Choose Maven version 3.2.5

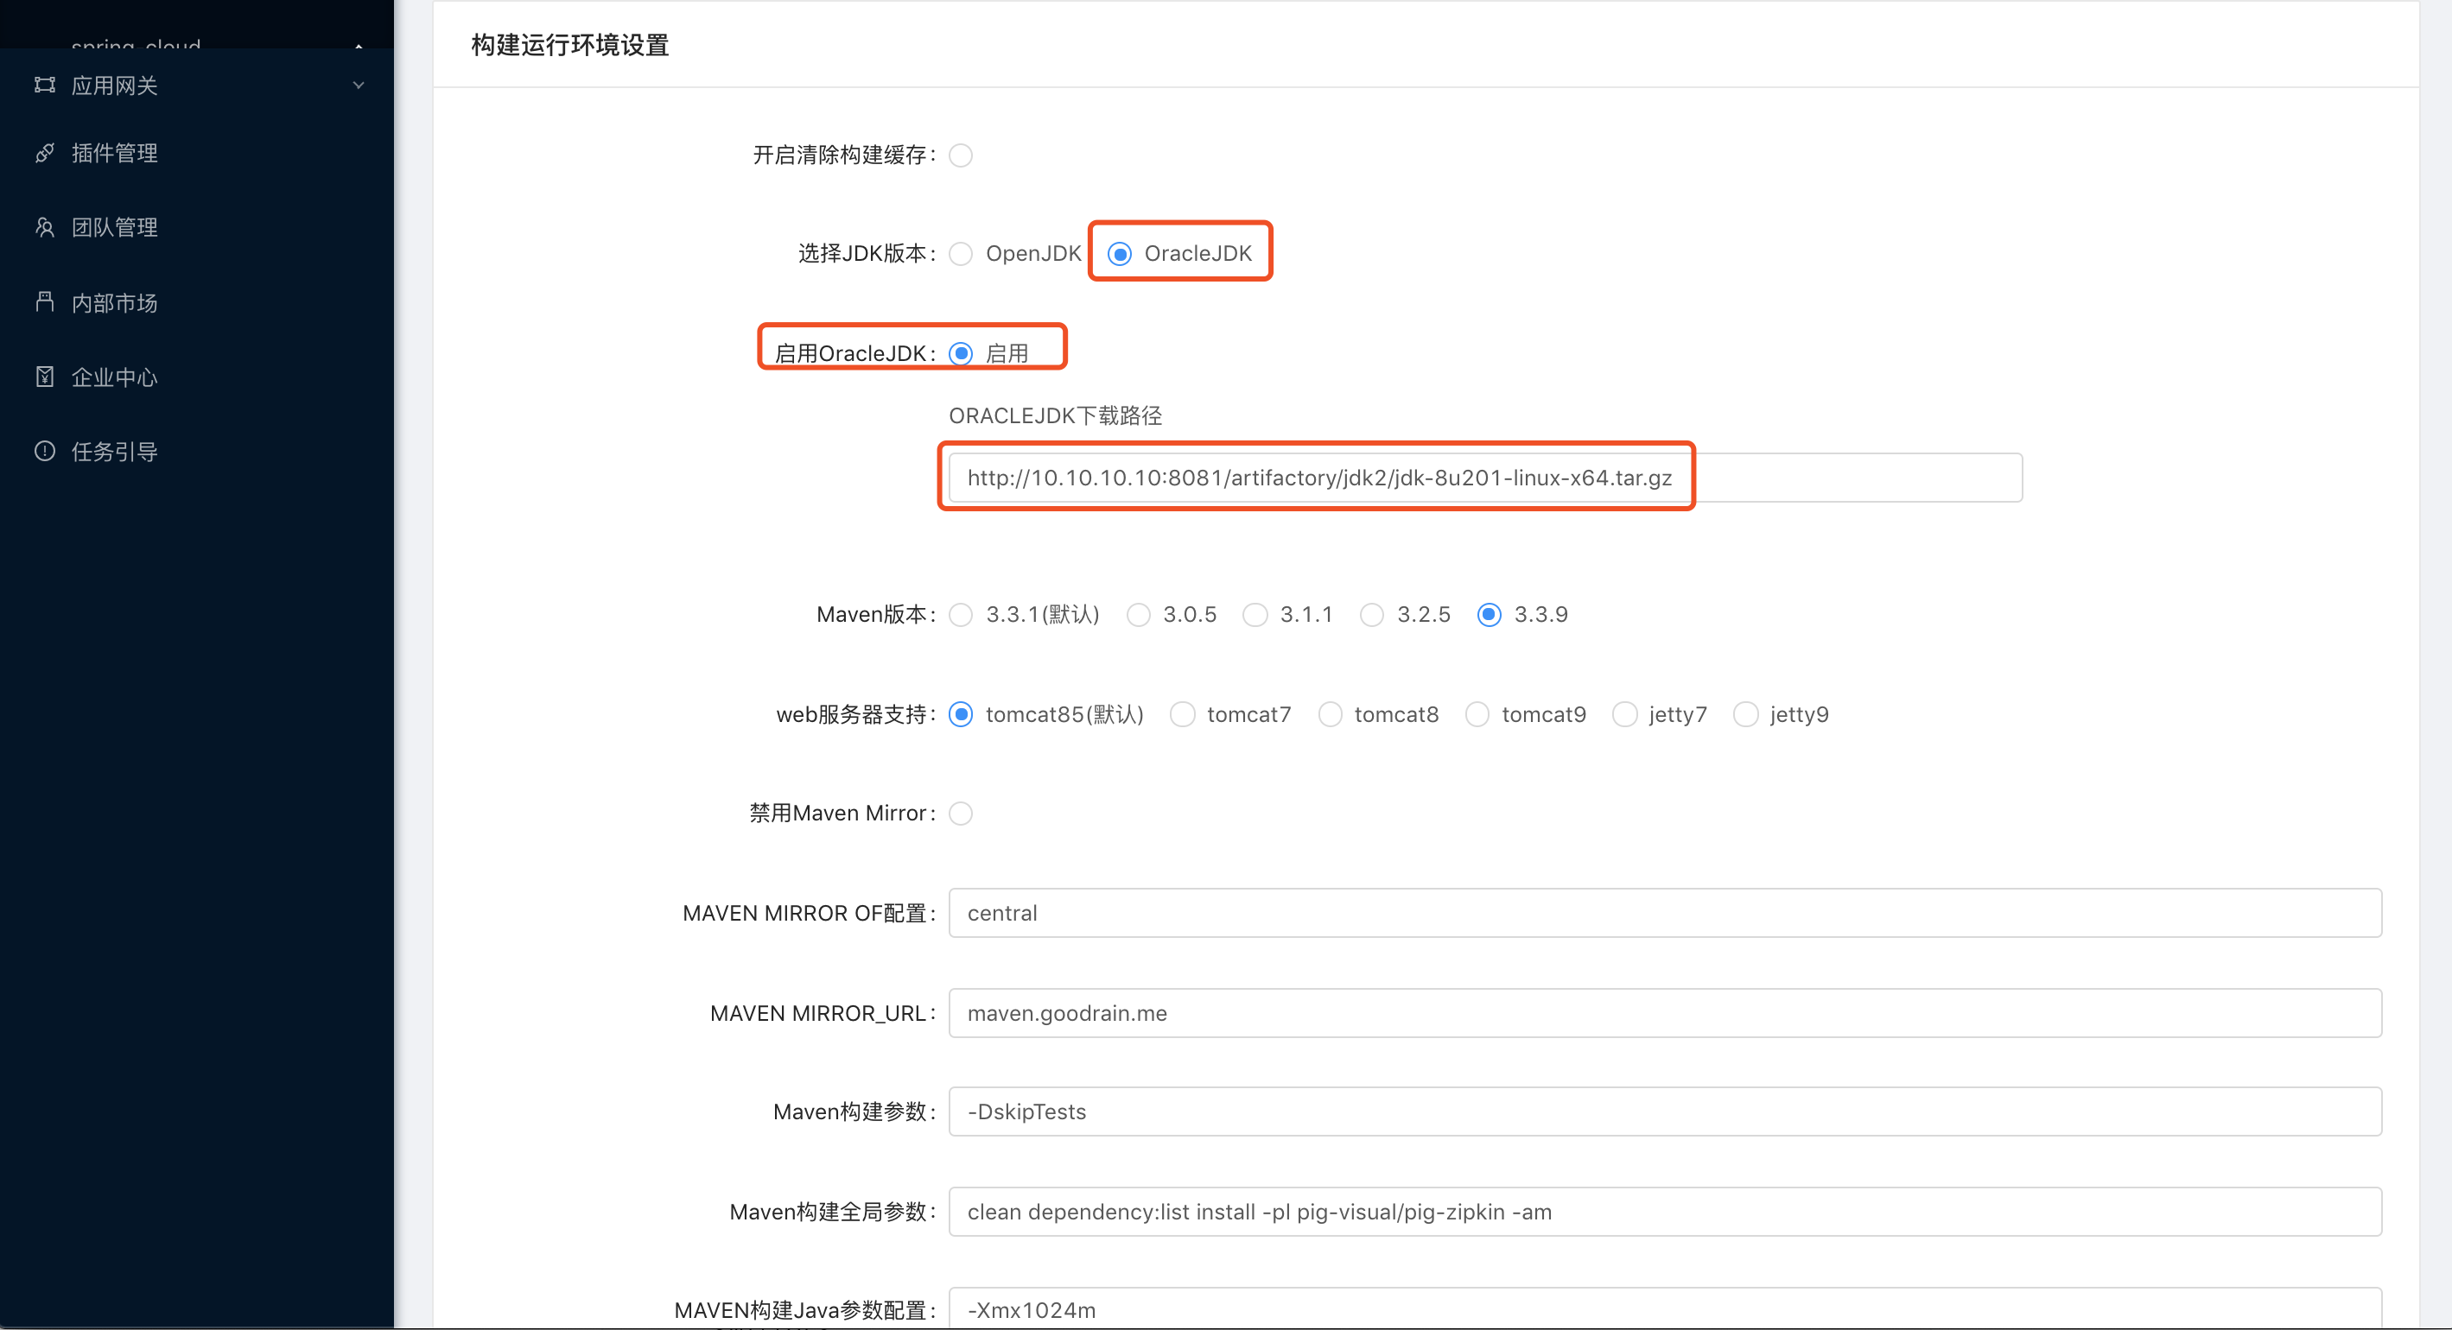click(x=1373, y=615)
